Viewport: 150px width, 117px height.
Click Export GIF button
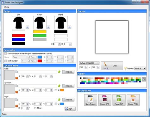click(x=119, y=100)
